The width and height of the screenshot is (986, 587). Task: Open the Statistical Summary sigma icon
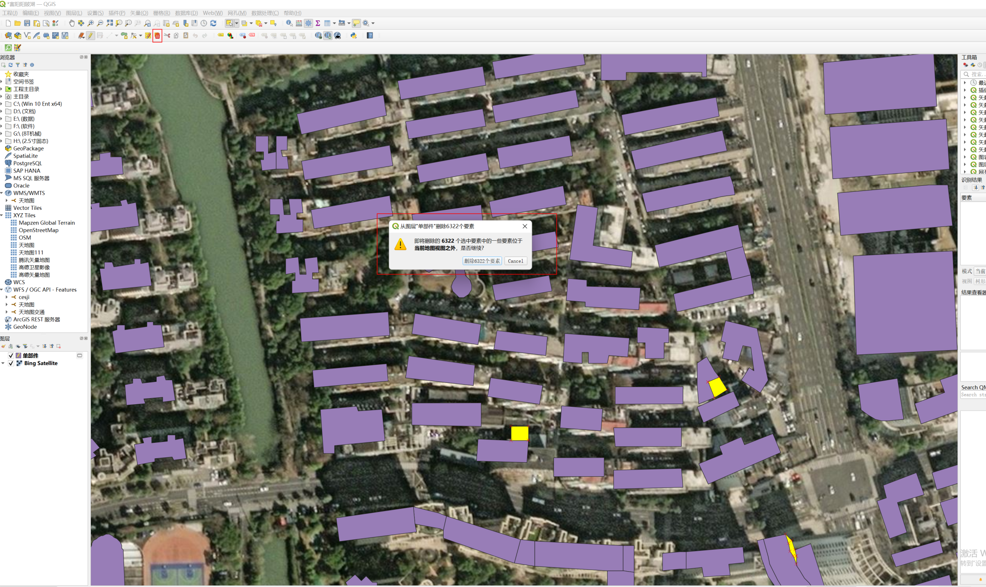(318, 23)
